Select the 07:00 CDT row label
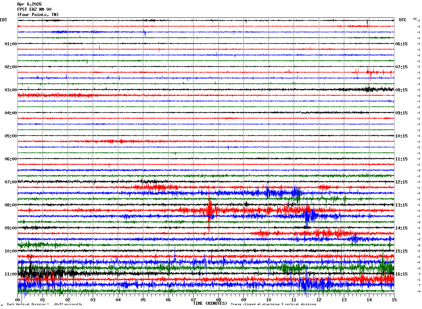 [11, 182]
